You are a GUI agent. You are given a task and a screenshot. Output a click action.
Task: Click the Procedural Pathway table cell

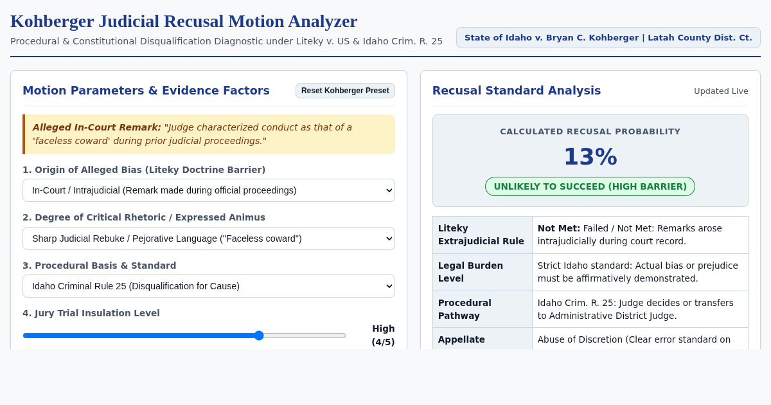pos(483,309)
